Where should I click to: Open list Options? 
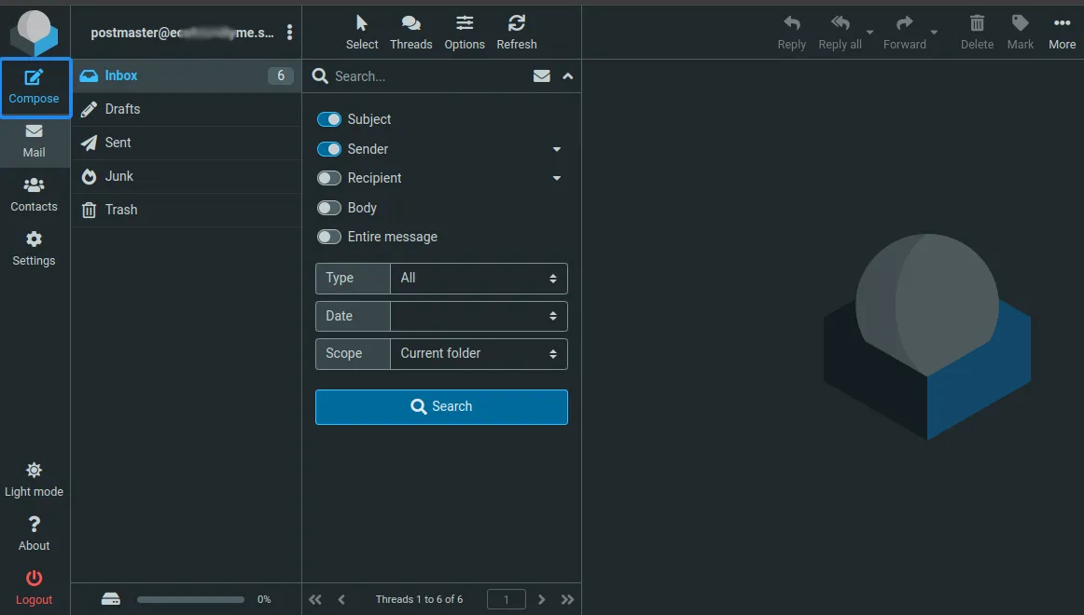[x=465, y=33]
